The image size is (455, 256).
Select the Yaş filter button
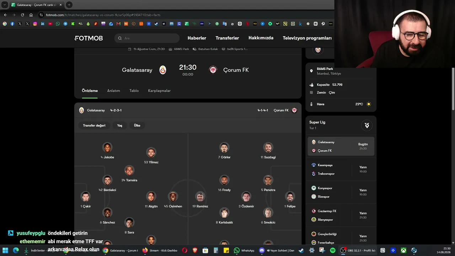click(120, 126)
